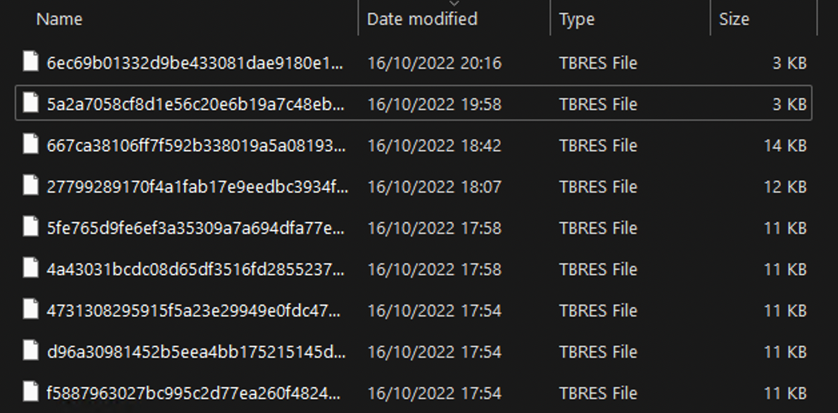Click the sort arrow above Date modified

[455, 4]
